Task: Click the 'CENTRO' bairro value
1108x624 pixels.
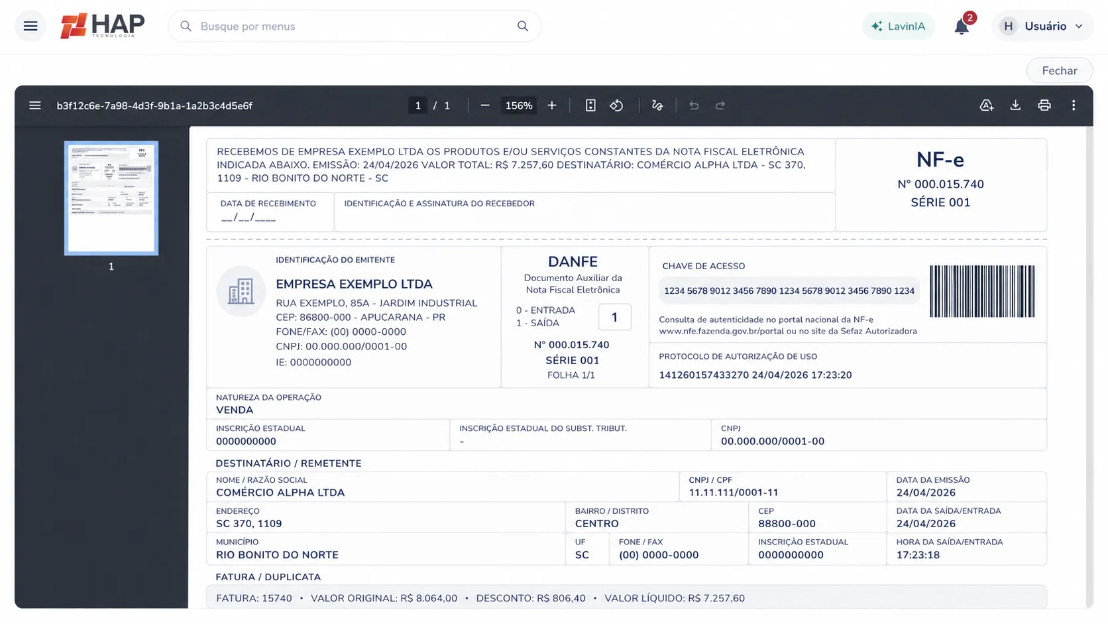Action: point(597,524)
